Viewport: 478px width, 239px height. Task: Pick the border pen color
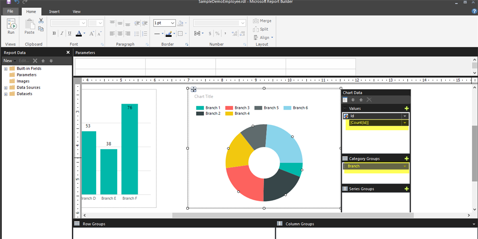coord(169,34)
